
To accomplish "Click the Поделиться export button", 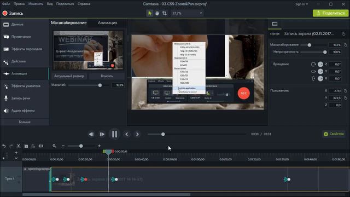I will (x=330, y=13).
